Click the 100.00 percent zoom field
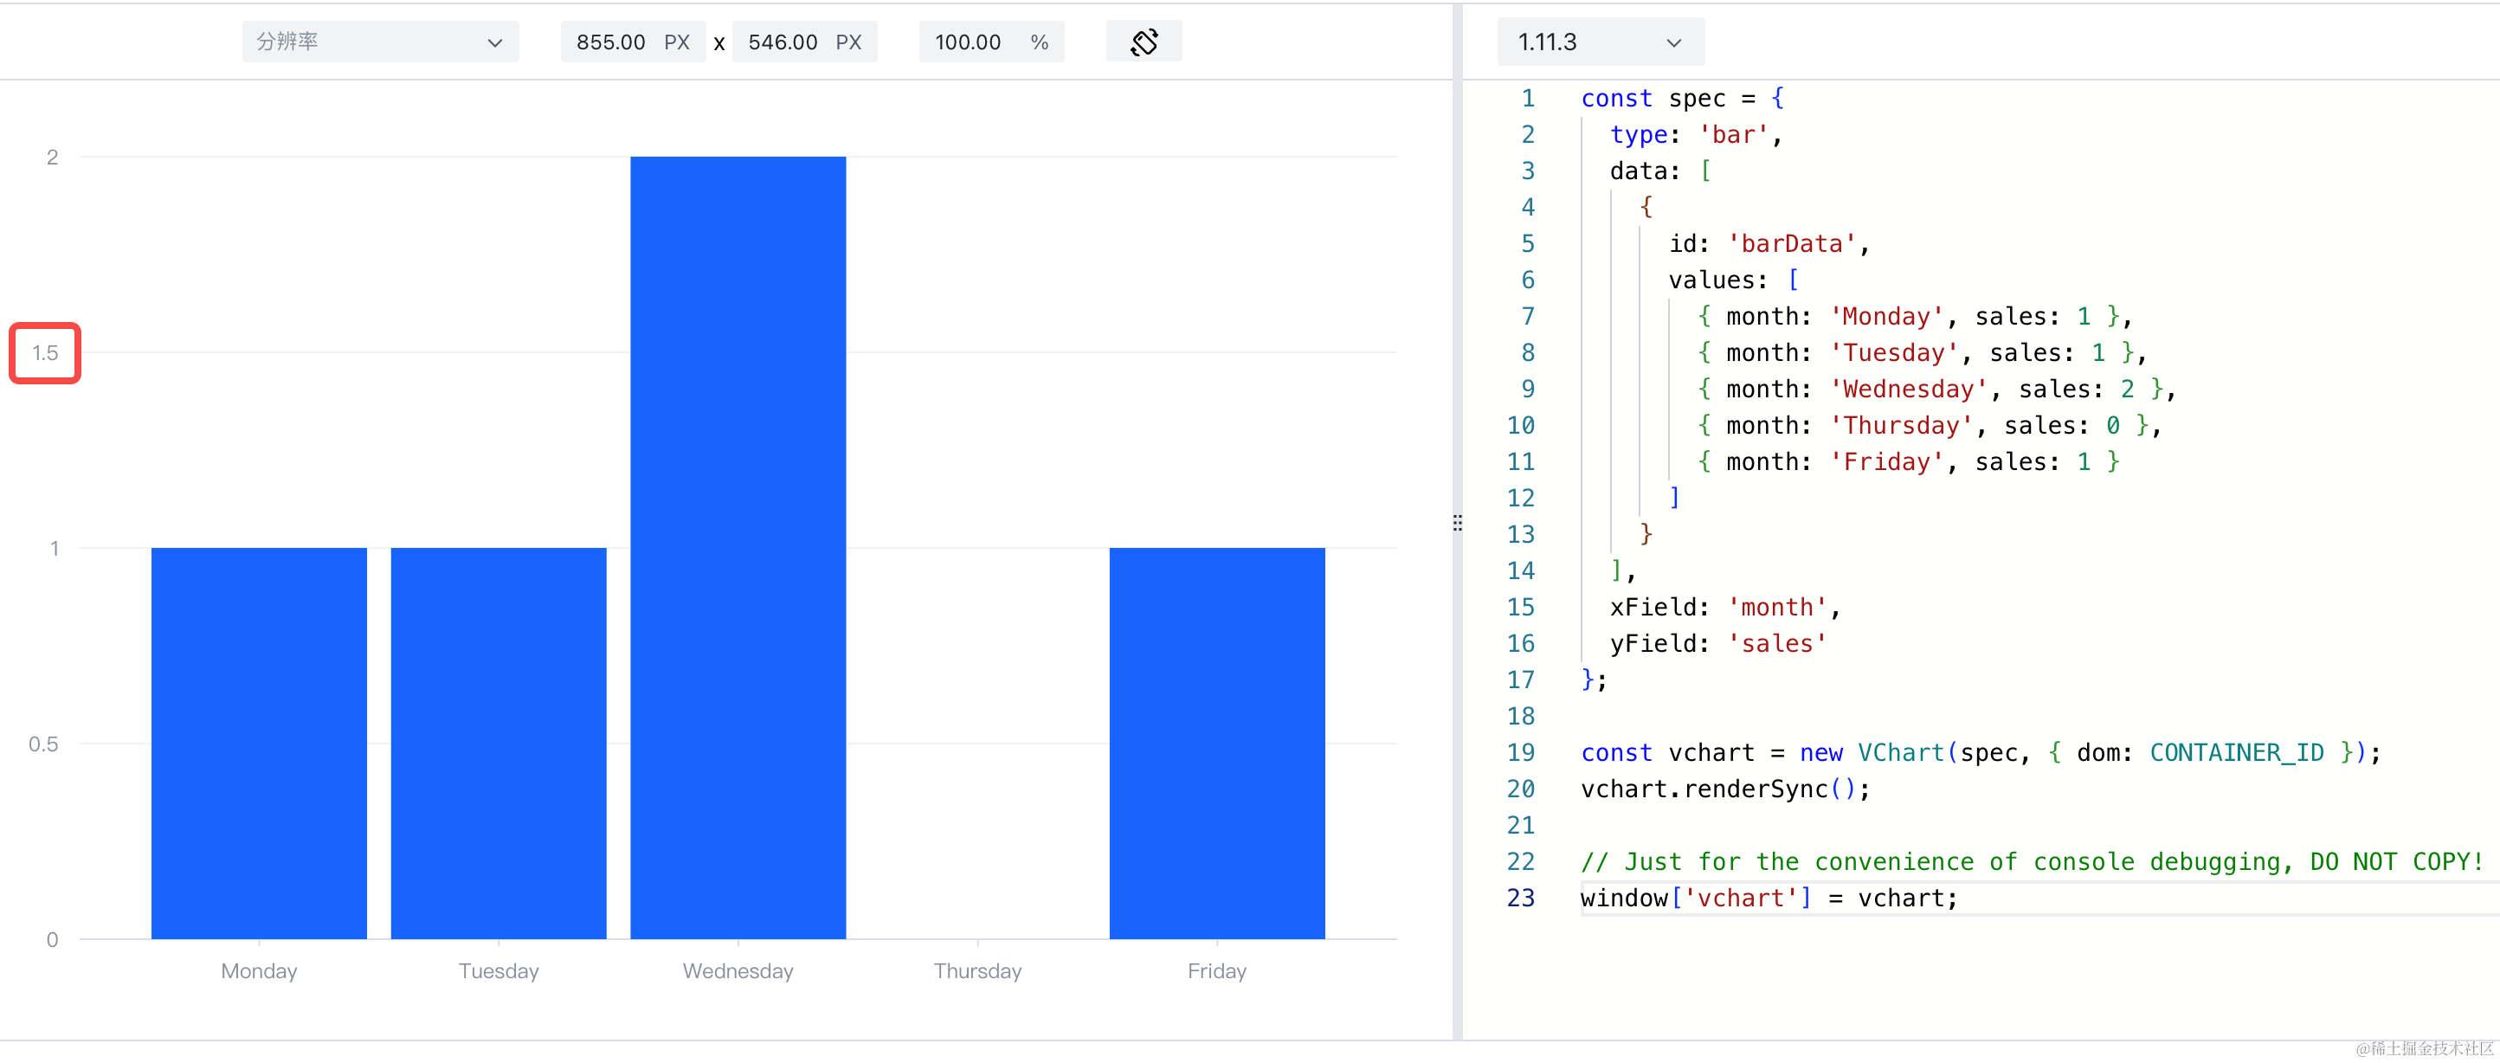This screenshot has height=1063, width=2500. [969, 42]
